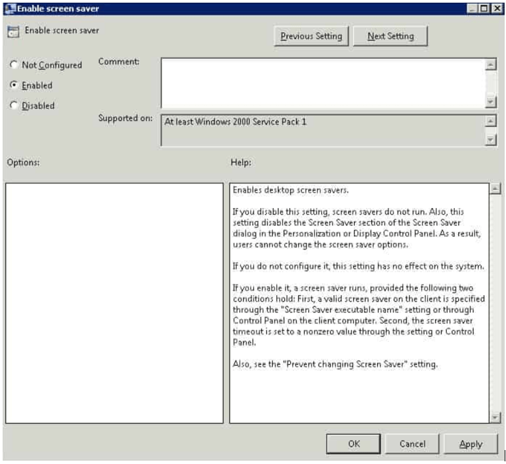Maximize the Enable screen saver window
This screenshot has width=506, height=464.
point(484,9)
